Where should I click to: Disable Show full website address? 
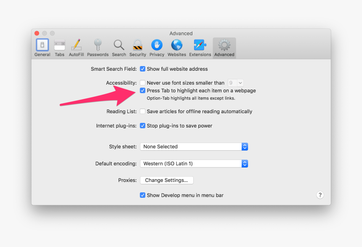click(x=143, y=69)
